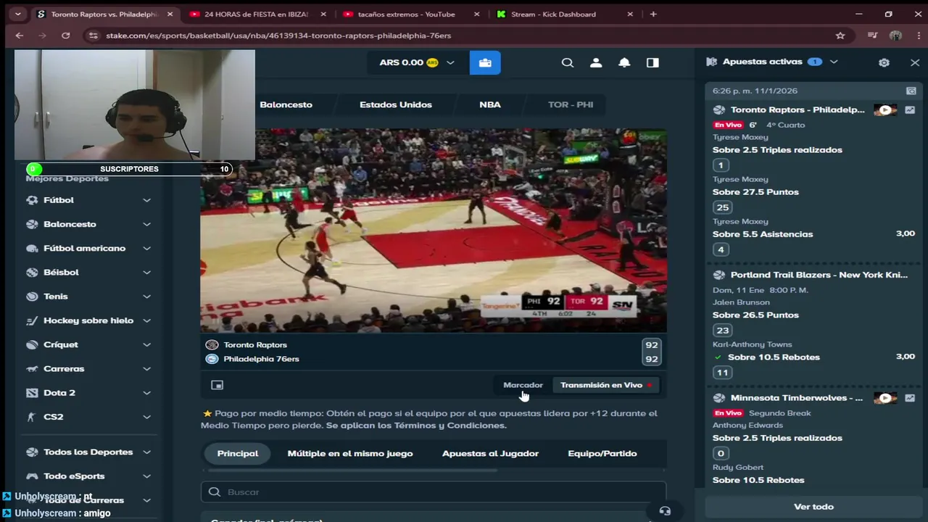This screenshot has height=522, width=928.
Task: Expand the Carreras sidebar section
Action: 146,369
